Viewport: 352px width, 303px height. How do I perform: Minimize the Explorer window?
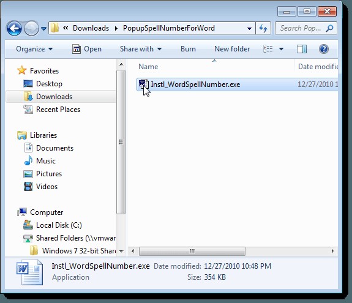click(x=287, y=12)
